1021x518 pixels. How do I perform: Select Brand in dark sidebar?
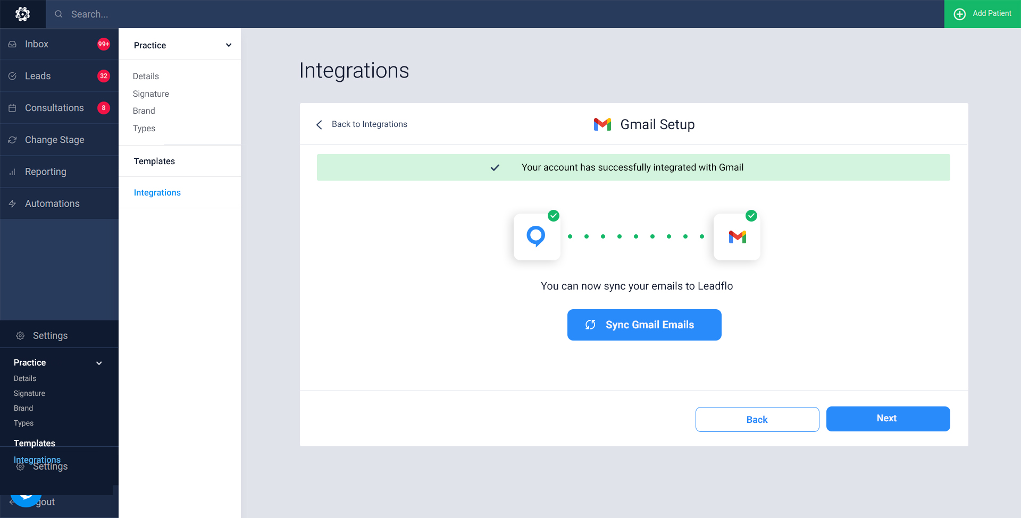tap(23, 408)
